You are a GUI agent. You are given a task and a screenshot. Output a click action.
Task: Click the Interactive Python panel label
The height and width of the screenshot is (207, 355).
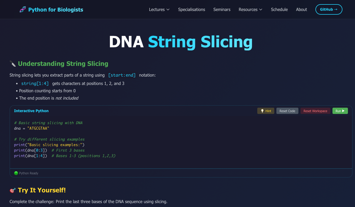[31, 111]
